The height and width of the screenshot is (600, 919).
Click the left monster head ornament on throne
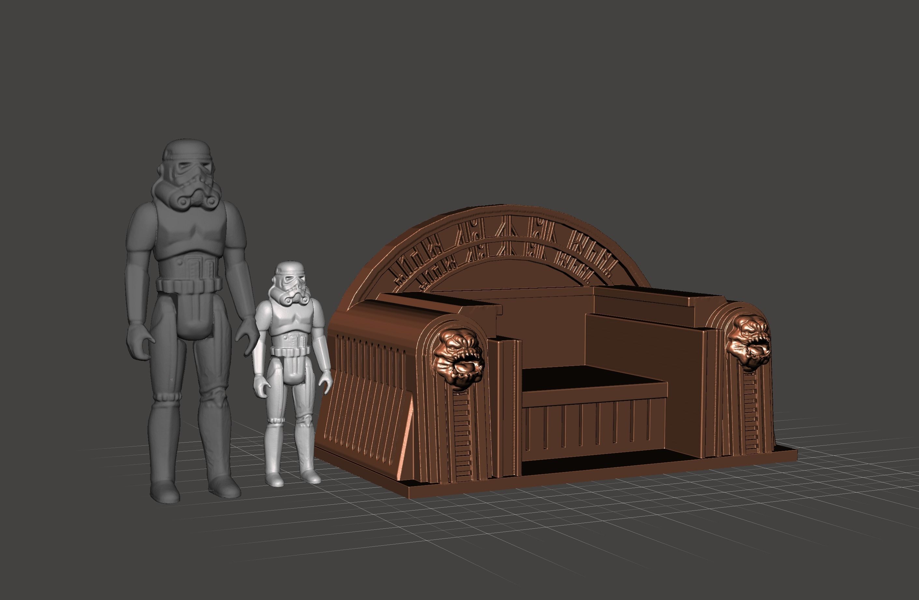coord(459,359)
